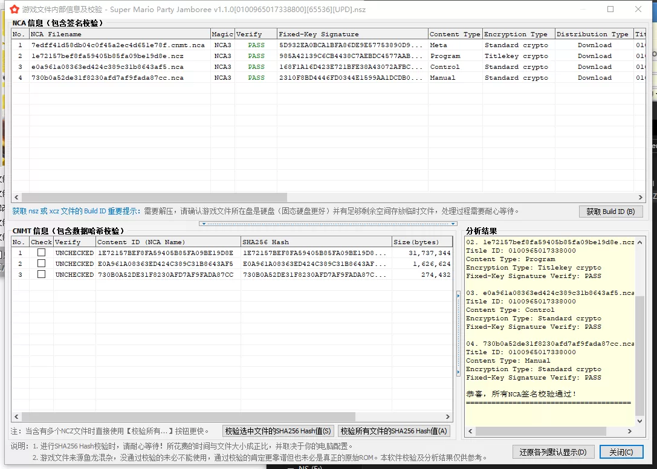Check the box for the E0A961A0 entry

[x=41, y=264]
